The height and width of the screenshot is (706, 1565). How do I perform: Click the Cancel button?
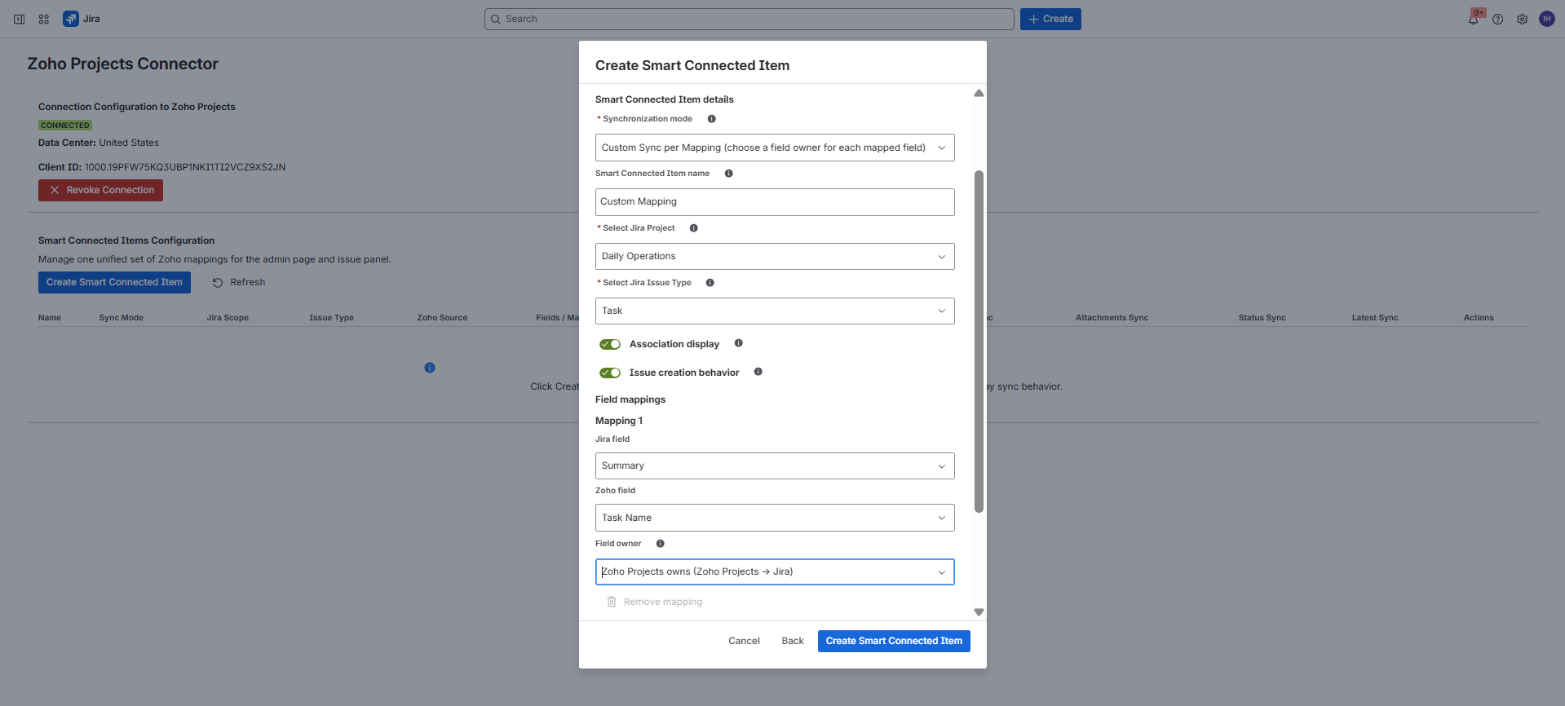pos(744,641)
